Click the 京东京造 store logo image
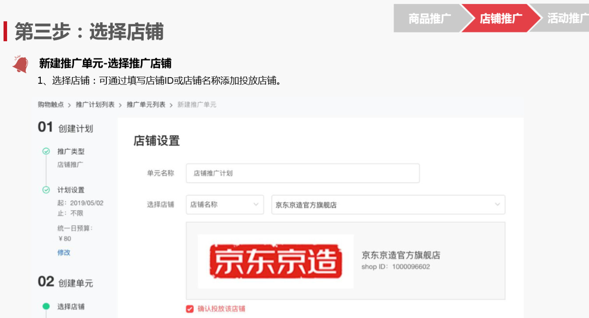 pos(276,262)
